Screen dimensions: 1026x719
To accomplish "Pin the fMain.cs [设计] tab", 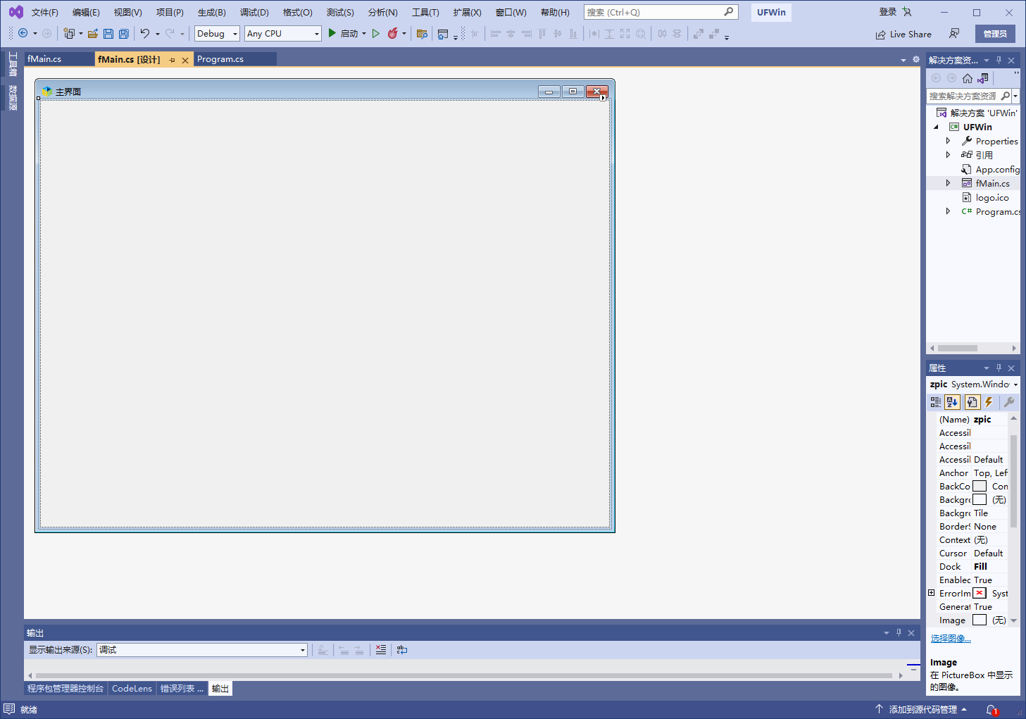I will click(172, 60).
